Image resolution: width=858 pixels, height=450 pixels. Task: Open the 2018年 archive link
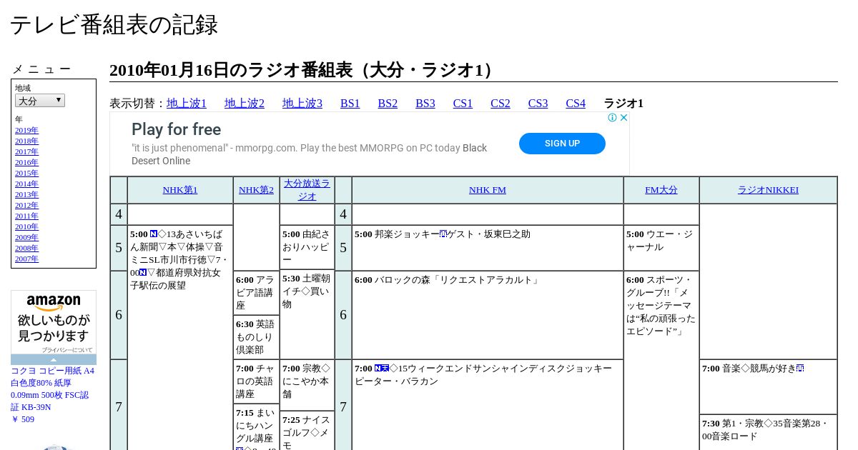[x=26, y=141]
